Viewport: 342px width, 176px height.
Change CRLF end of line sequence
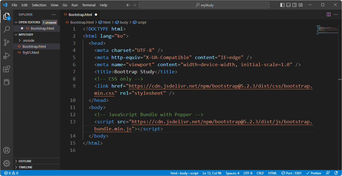[260, 173]
